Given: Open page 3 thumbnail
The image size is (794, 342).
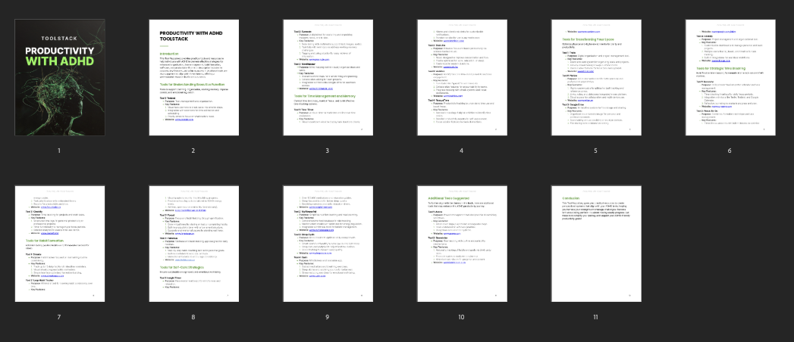Looking at the screenshot, I should click(327, 78).
